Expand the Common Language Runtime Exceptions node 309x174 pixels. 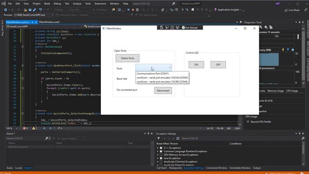pyautogui.click(x=158, y=151)
